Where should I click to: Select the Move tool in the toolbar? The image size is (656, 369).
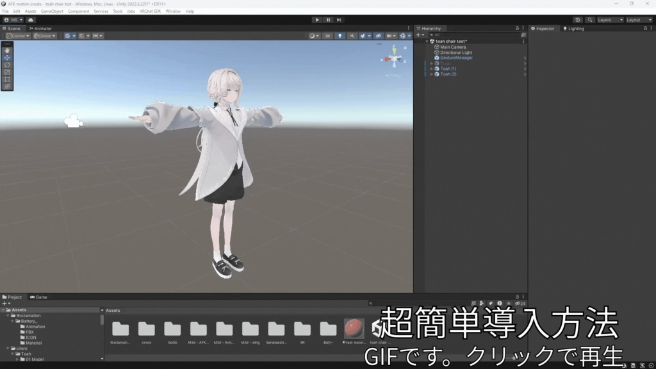coord(7,58)
